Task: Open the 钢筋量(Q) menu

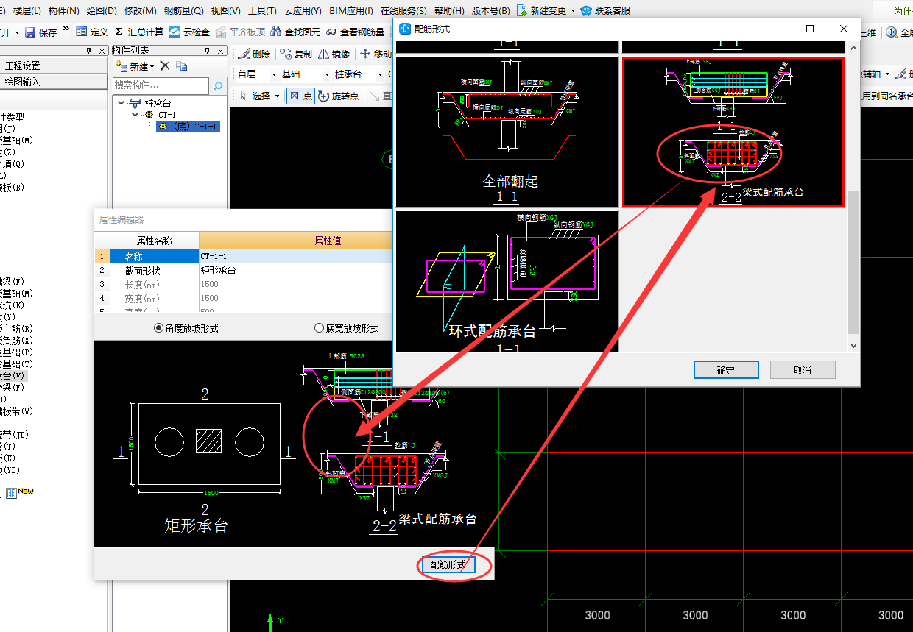Action: [x=183, y=11]
